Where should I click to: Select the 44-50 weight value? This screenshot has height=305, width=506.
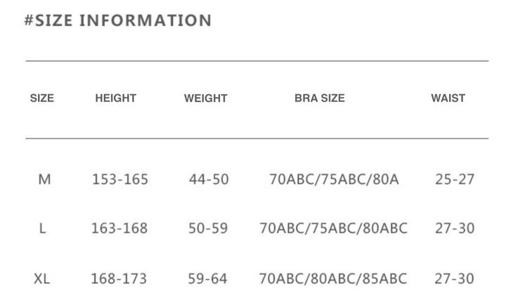tap(209, 179)
